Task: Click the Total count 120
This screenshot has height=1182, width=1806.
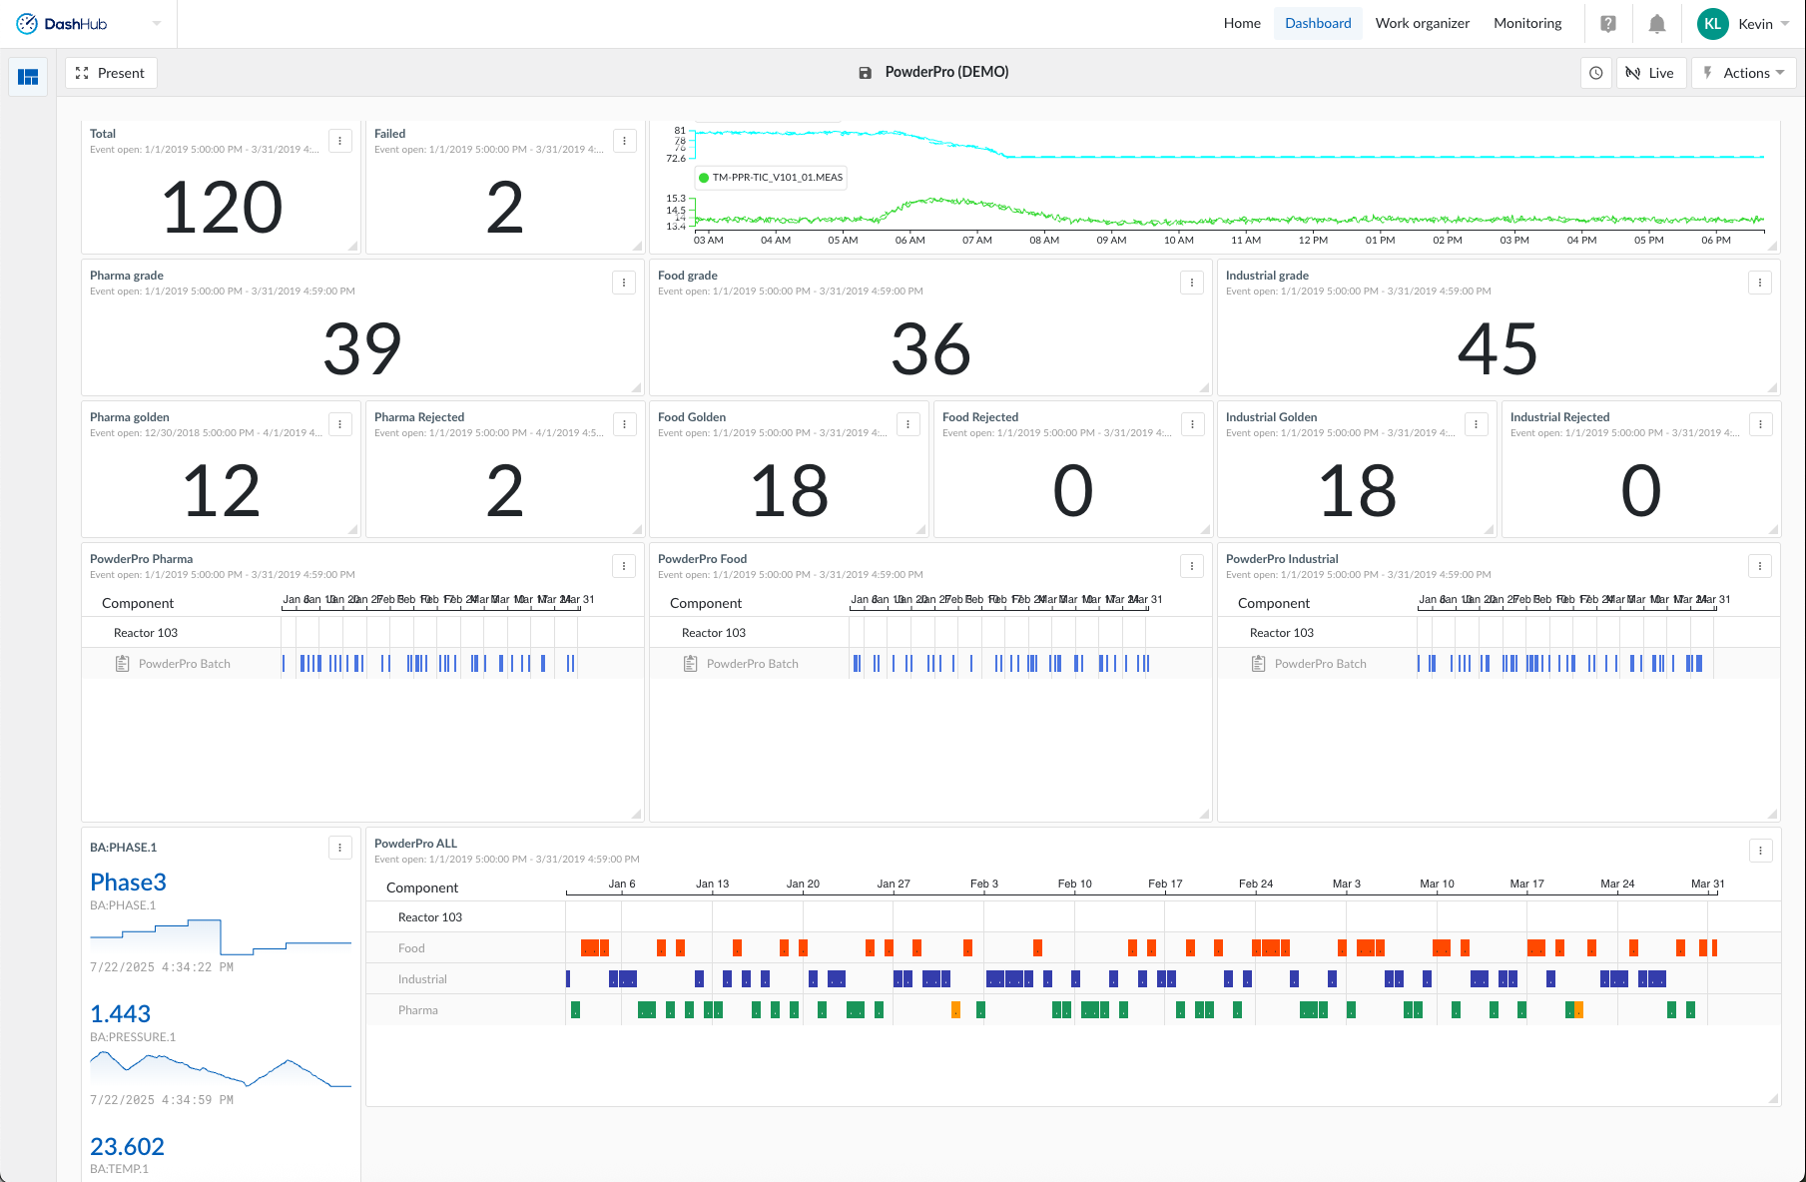Action: [x=222, y=208]
